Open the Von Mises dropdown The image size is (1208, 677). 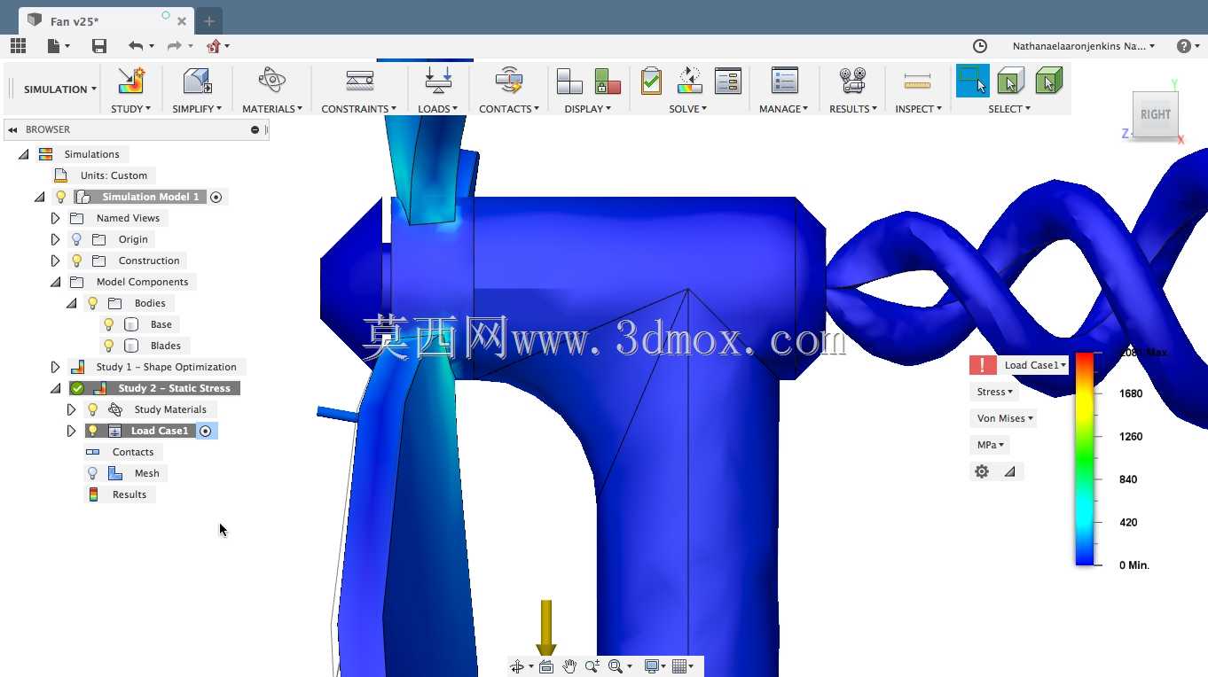1005,418
